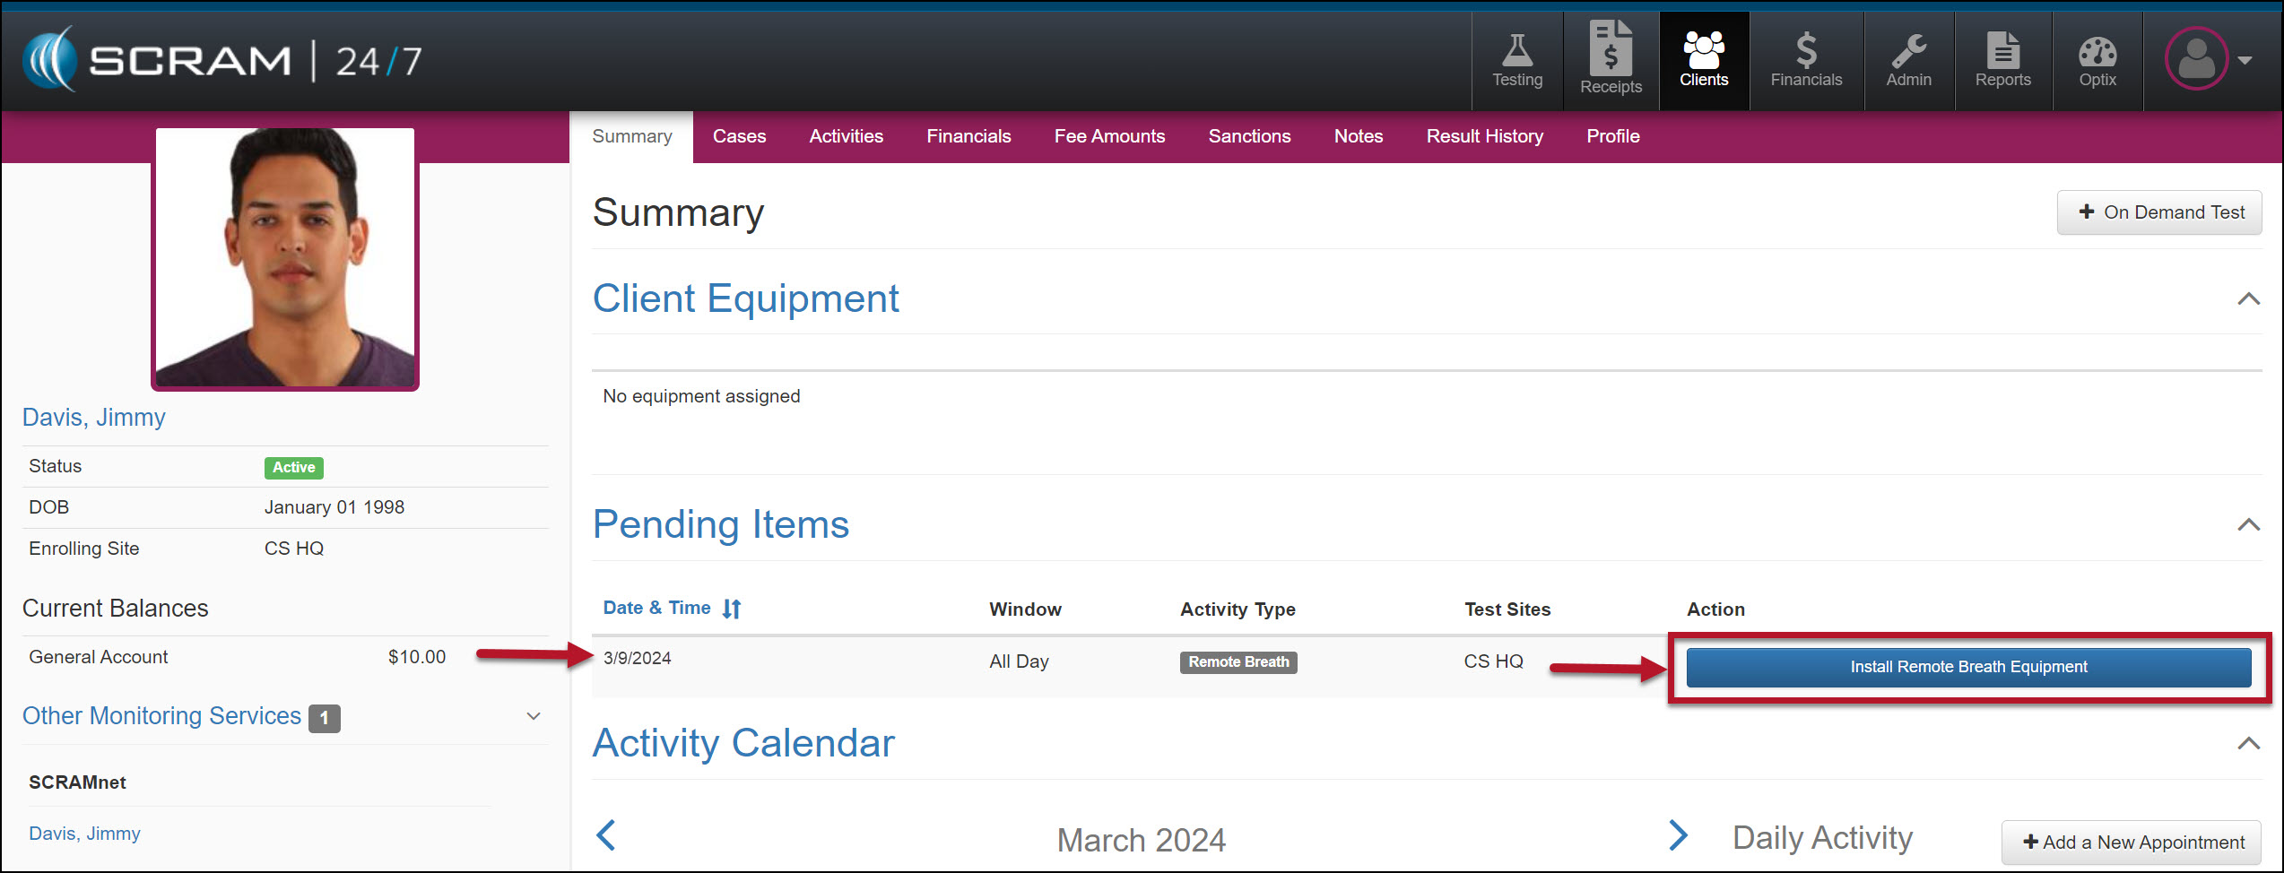Collapse the Pending Items section
The image size is (2284, 873).
point(2248,525)
